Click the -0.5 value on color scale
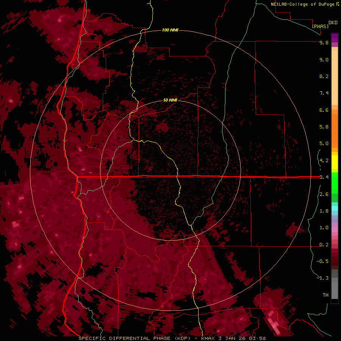Screen dimensions: 341x341 322,261
